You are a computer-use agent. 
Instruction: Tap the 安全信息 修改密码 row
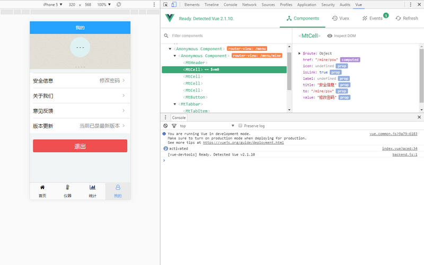[x=80, y=81]
